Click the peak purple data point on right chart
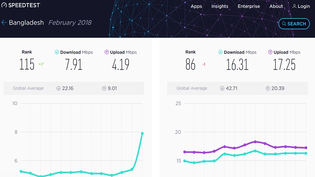 [255, 142]
